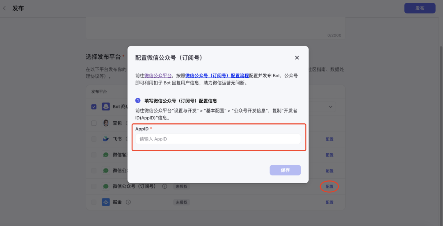Click 配置 in the 微信公众号（订阅号） row
This screenshot has height=226, width=443.
pos(329,187)
